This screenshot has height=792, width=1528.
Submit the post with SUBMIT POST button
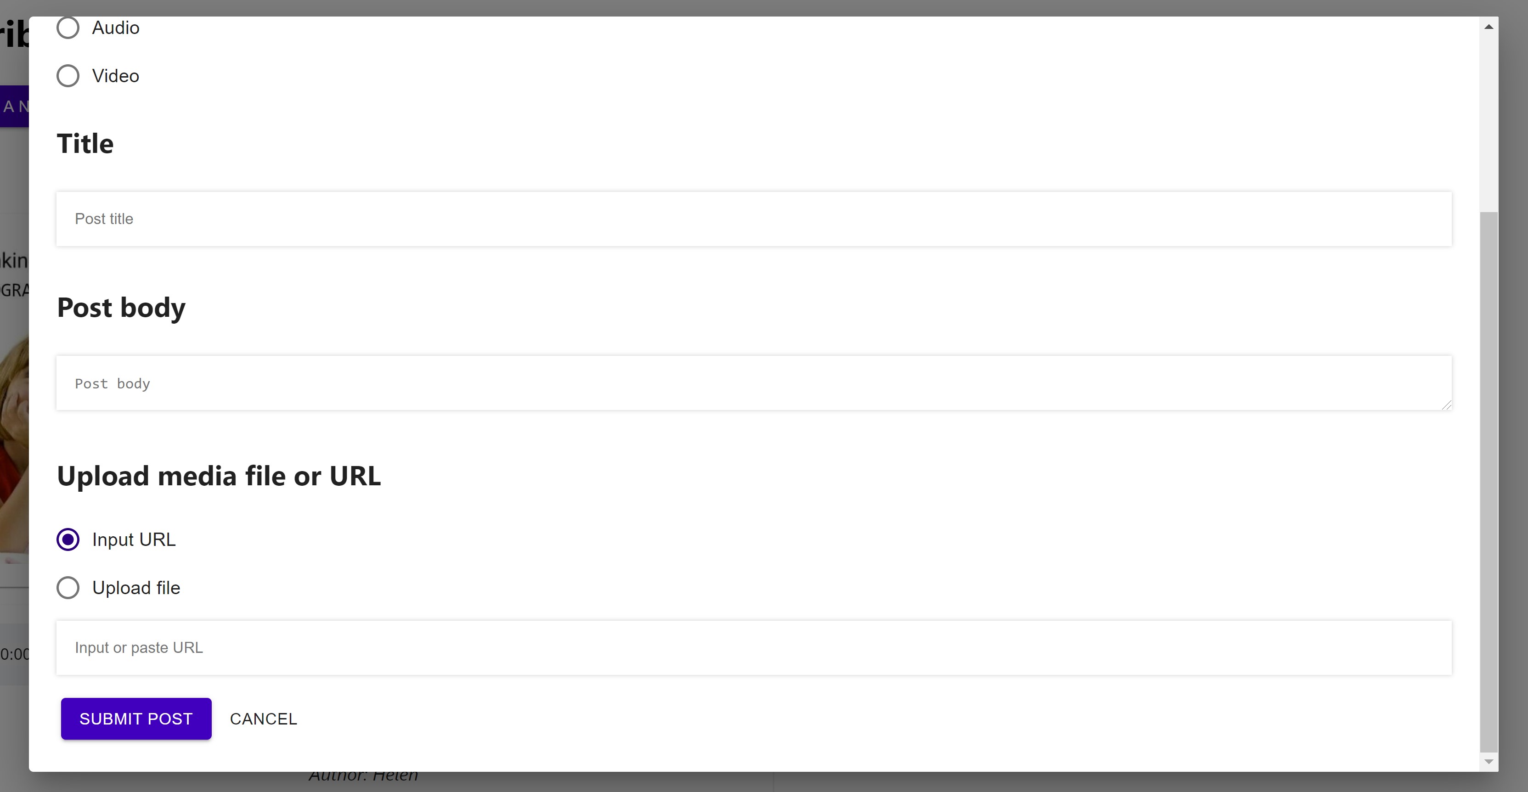point(136,719)
